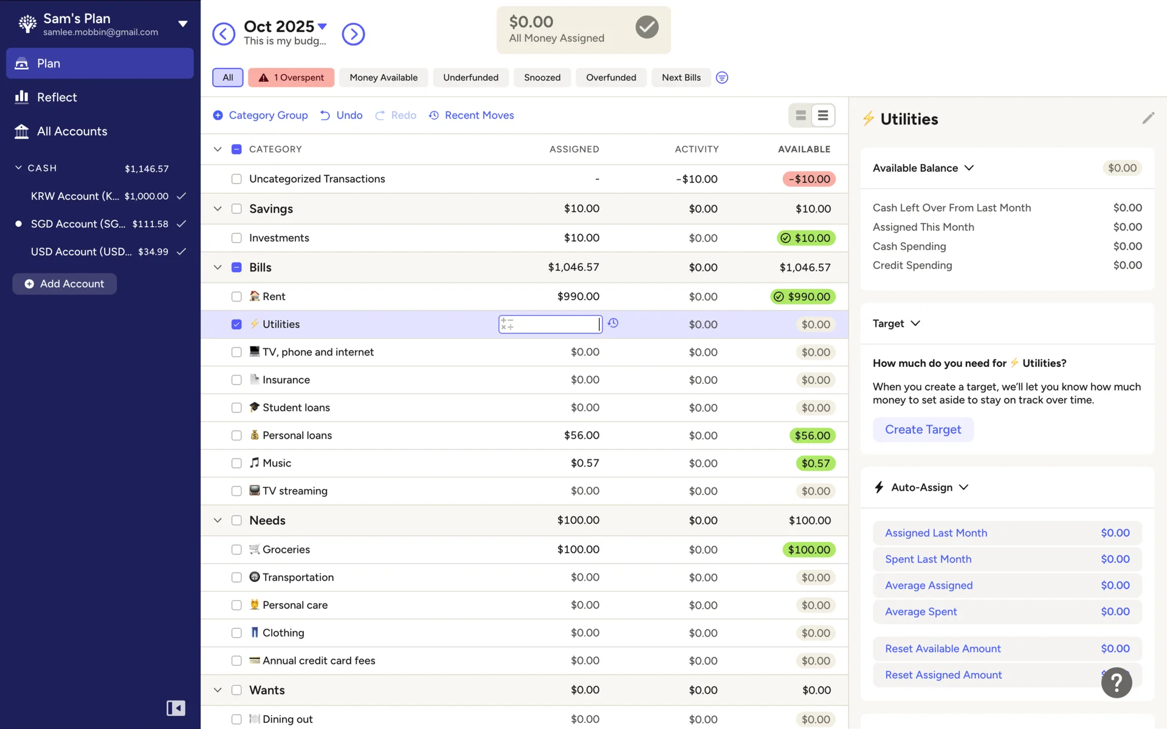Open Sam's Plan account dropdown
This screenshot has width=1167, height=729.
click(182, 24)
